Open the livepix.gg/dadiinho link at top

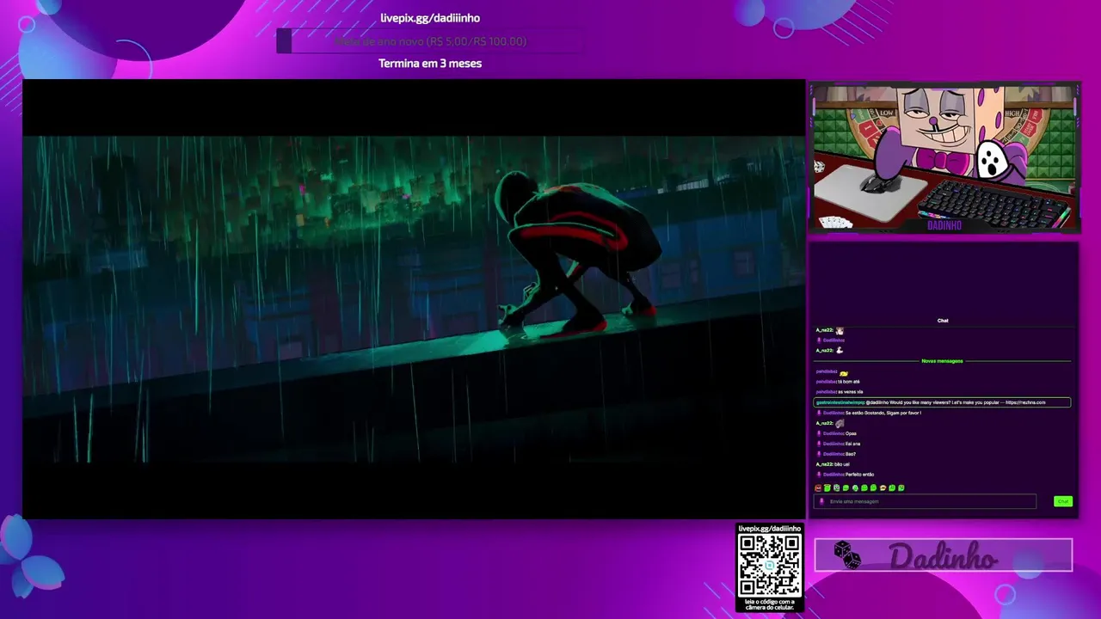(x=430, y=18)
